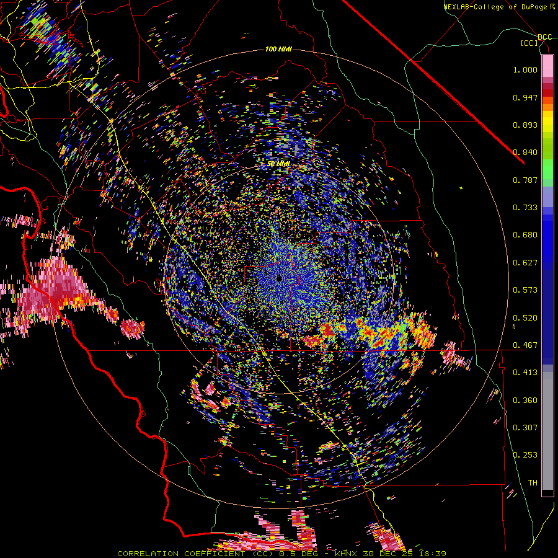Click the black radar site dot at center

(x=280, y=278)
